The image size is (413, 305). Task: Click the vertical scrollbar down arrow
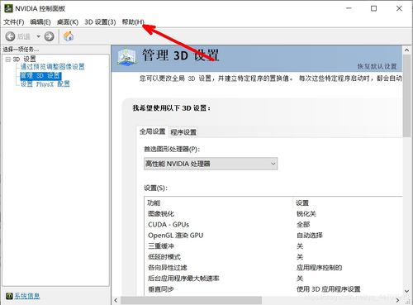pyautogui.click(x=406, y=291)
